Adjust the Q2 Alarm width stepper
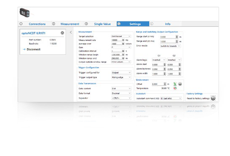The image size is (230, 156). click(x=180, y=74)
